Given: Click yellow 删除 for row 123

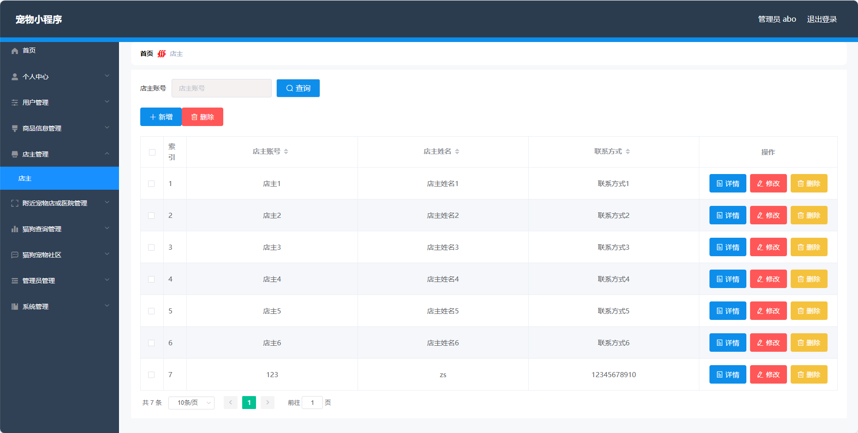Looking at the screenshot, I should [809, 374].
